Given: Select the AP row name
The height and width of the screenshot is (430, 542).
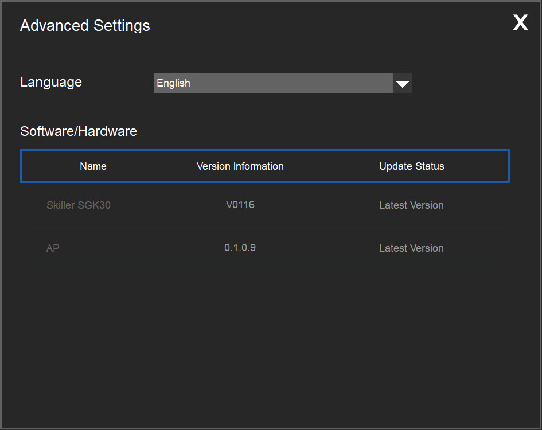Looking at the screenshot, I should [x=53, y=248].
